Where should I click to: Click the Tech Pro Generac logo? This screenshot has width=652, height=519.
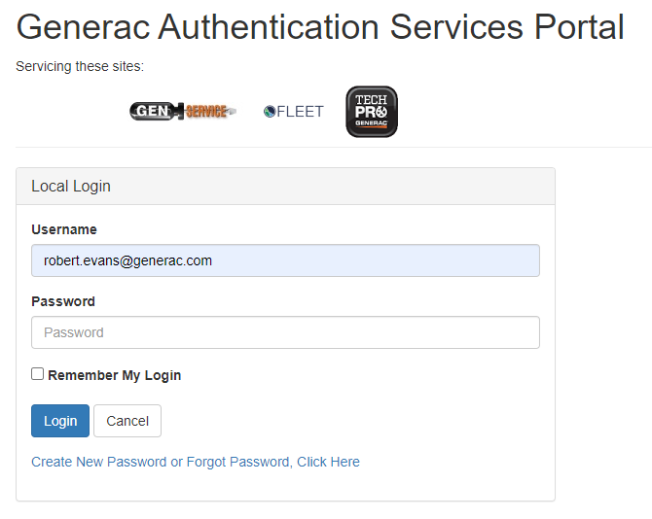coord(372,112)
